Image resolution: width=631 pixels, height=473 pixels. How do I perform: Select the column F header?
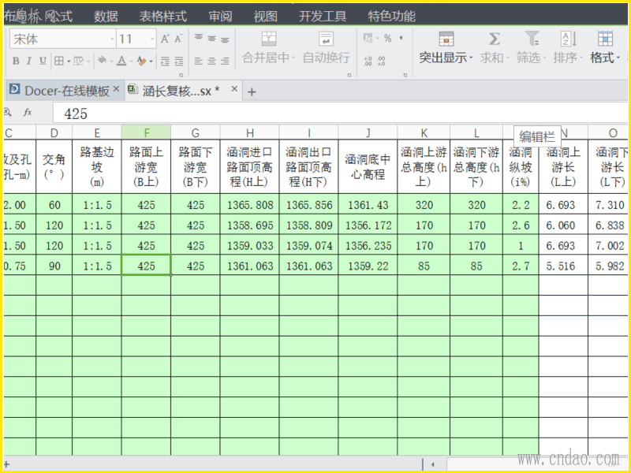(x=146, y=132)
